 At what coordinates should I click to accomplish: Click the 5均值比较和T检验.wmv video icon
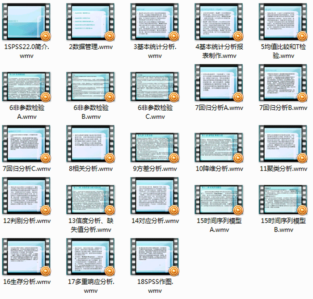point(283,22)
